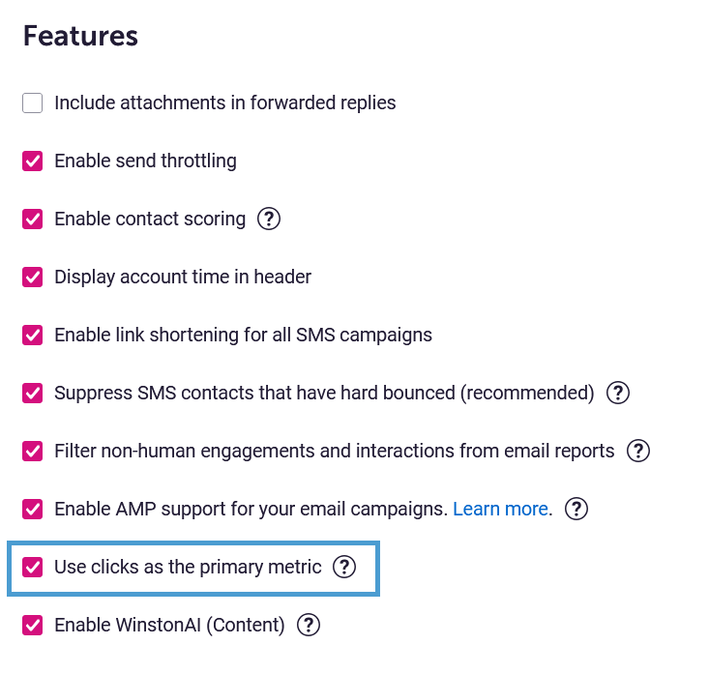The image size is (709, 674).
Task: Click the Include attachments in forwarded replies label
Action: click(x=224, y=103)
